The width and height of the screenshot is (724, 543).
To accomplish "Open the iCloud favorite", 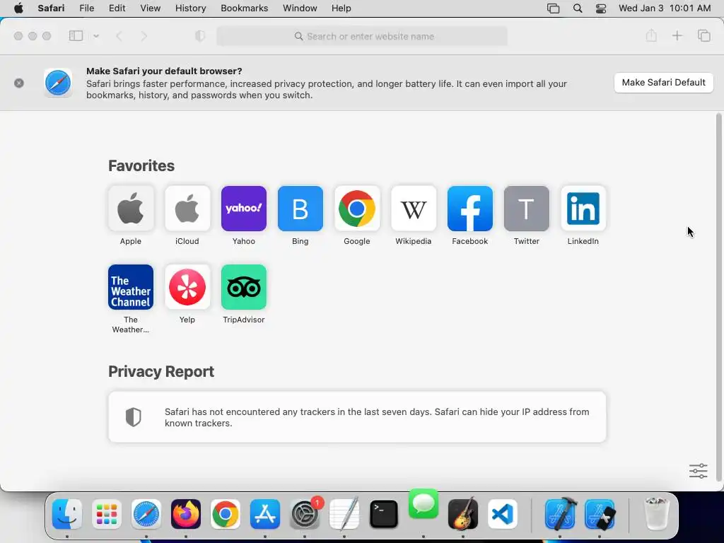I will [x=187, y=209].
